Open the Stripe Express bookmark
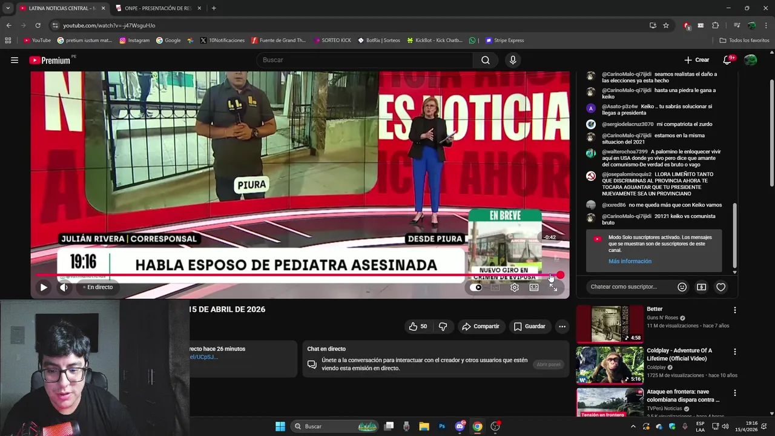This screenshot has height=436, width=775. click(504, 41)
